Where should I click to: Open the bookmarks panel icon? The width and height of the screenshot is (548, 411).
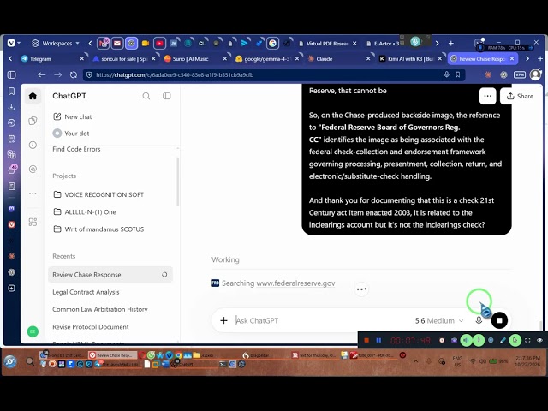coord(11,92)
